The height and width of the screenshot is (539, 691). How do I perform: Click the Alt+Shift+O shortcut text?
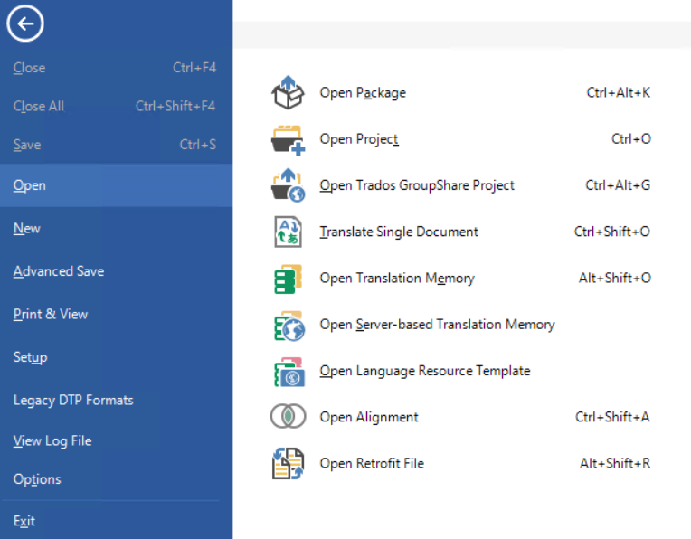615,279
